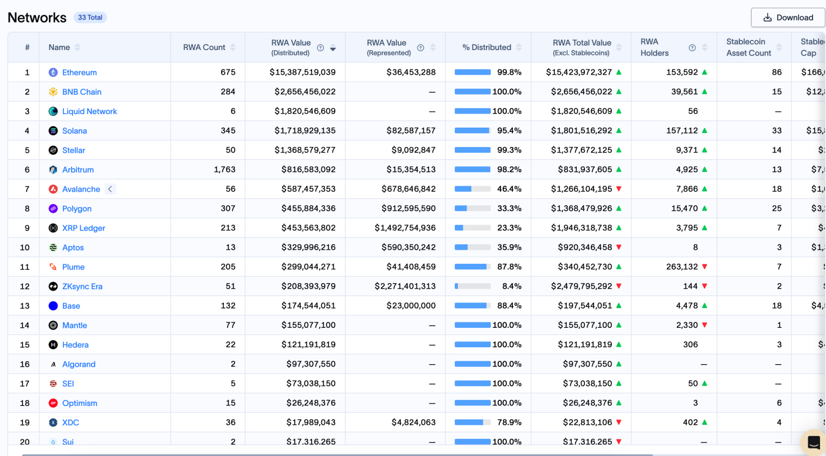826x456 pixels.
Task: Click the Avalanche logo icon
Action: tap(54, 189)
